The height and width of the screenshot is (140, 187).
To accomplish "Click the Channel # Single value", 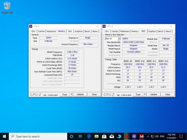I will (x=88, y=38).
